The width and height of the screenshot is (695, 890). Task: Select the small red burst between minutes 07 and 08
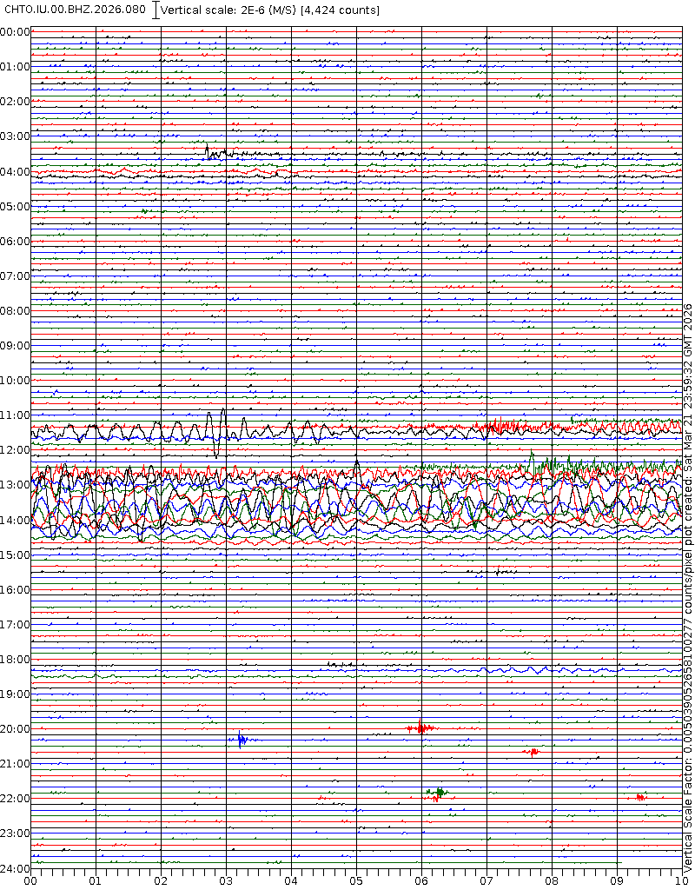(532, 751)
